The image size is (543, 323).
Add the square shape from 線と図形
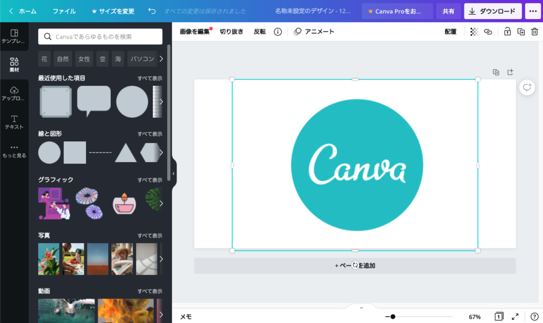point(75,152)
